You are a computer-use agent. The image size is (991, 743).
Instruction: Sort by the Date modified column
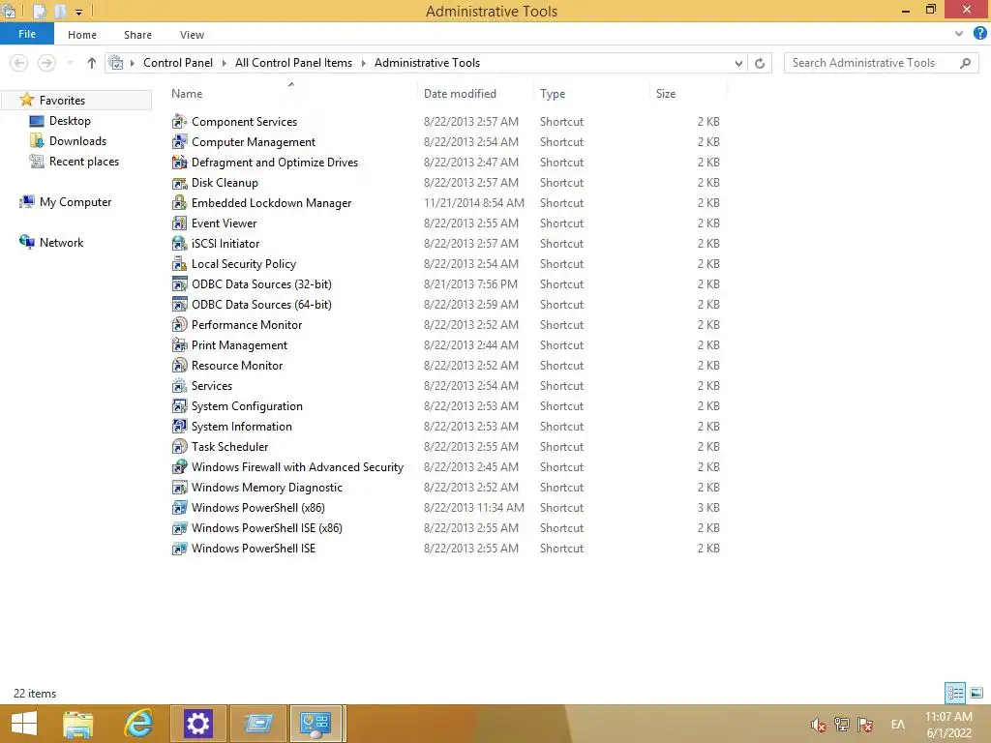click(x=460, y=94)
